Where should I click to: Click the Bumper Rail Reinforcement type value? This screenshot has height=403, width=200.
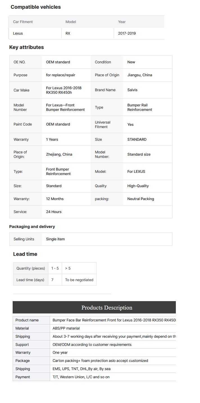[140, 107]
